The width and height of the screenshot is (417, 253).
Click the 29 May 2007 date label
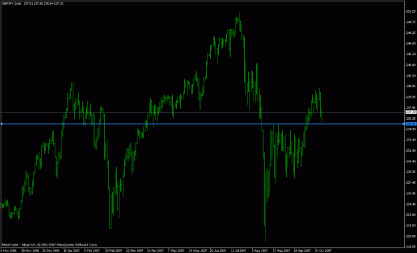point(197,250)
